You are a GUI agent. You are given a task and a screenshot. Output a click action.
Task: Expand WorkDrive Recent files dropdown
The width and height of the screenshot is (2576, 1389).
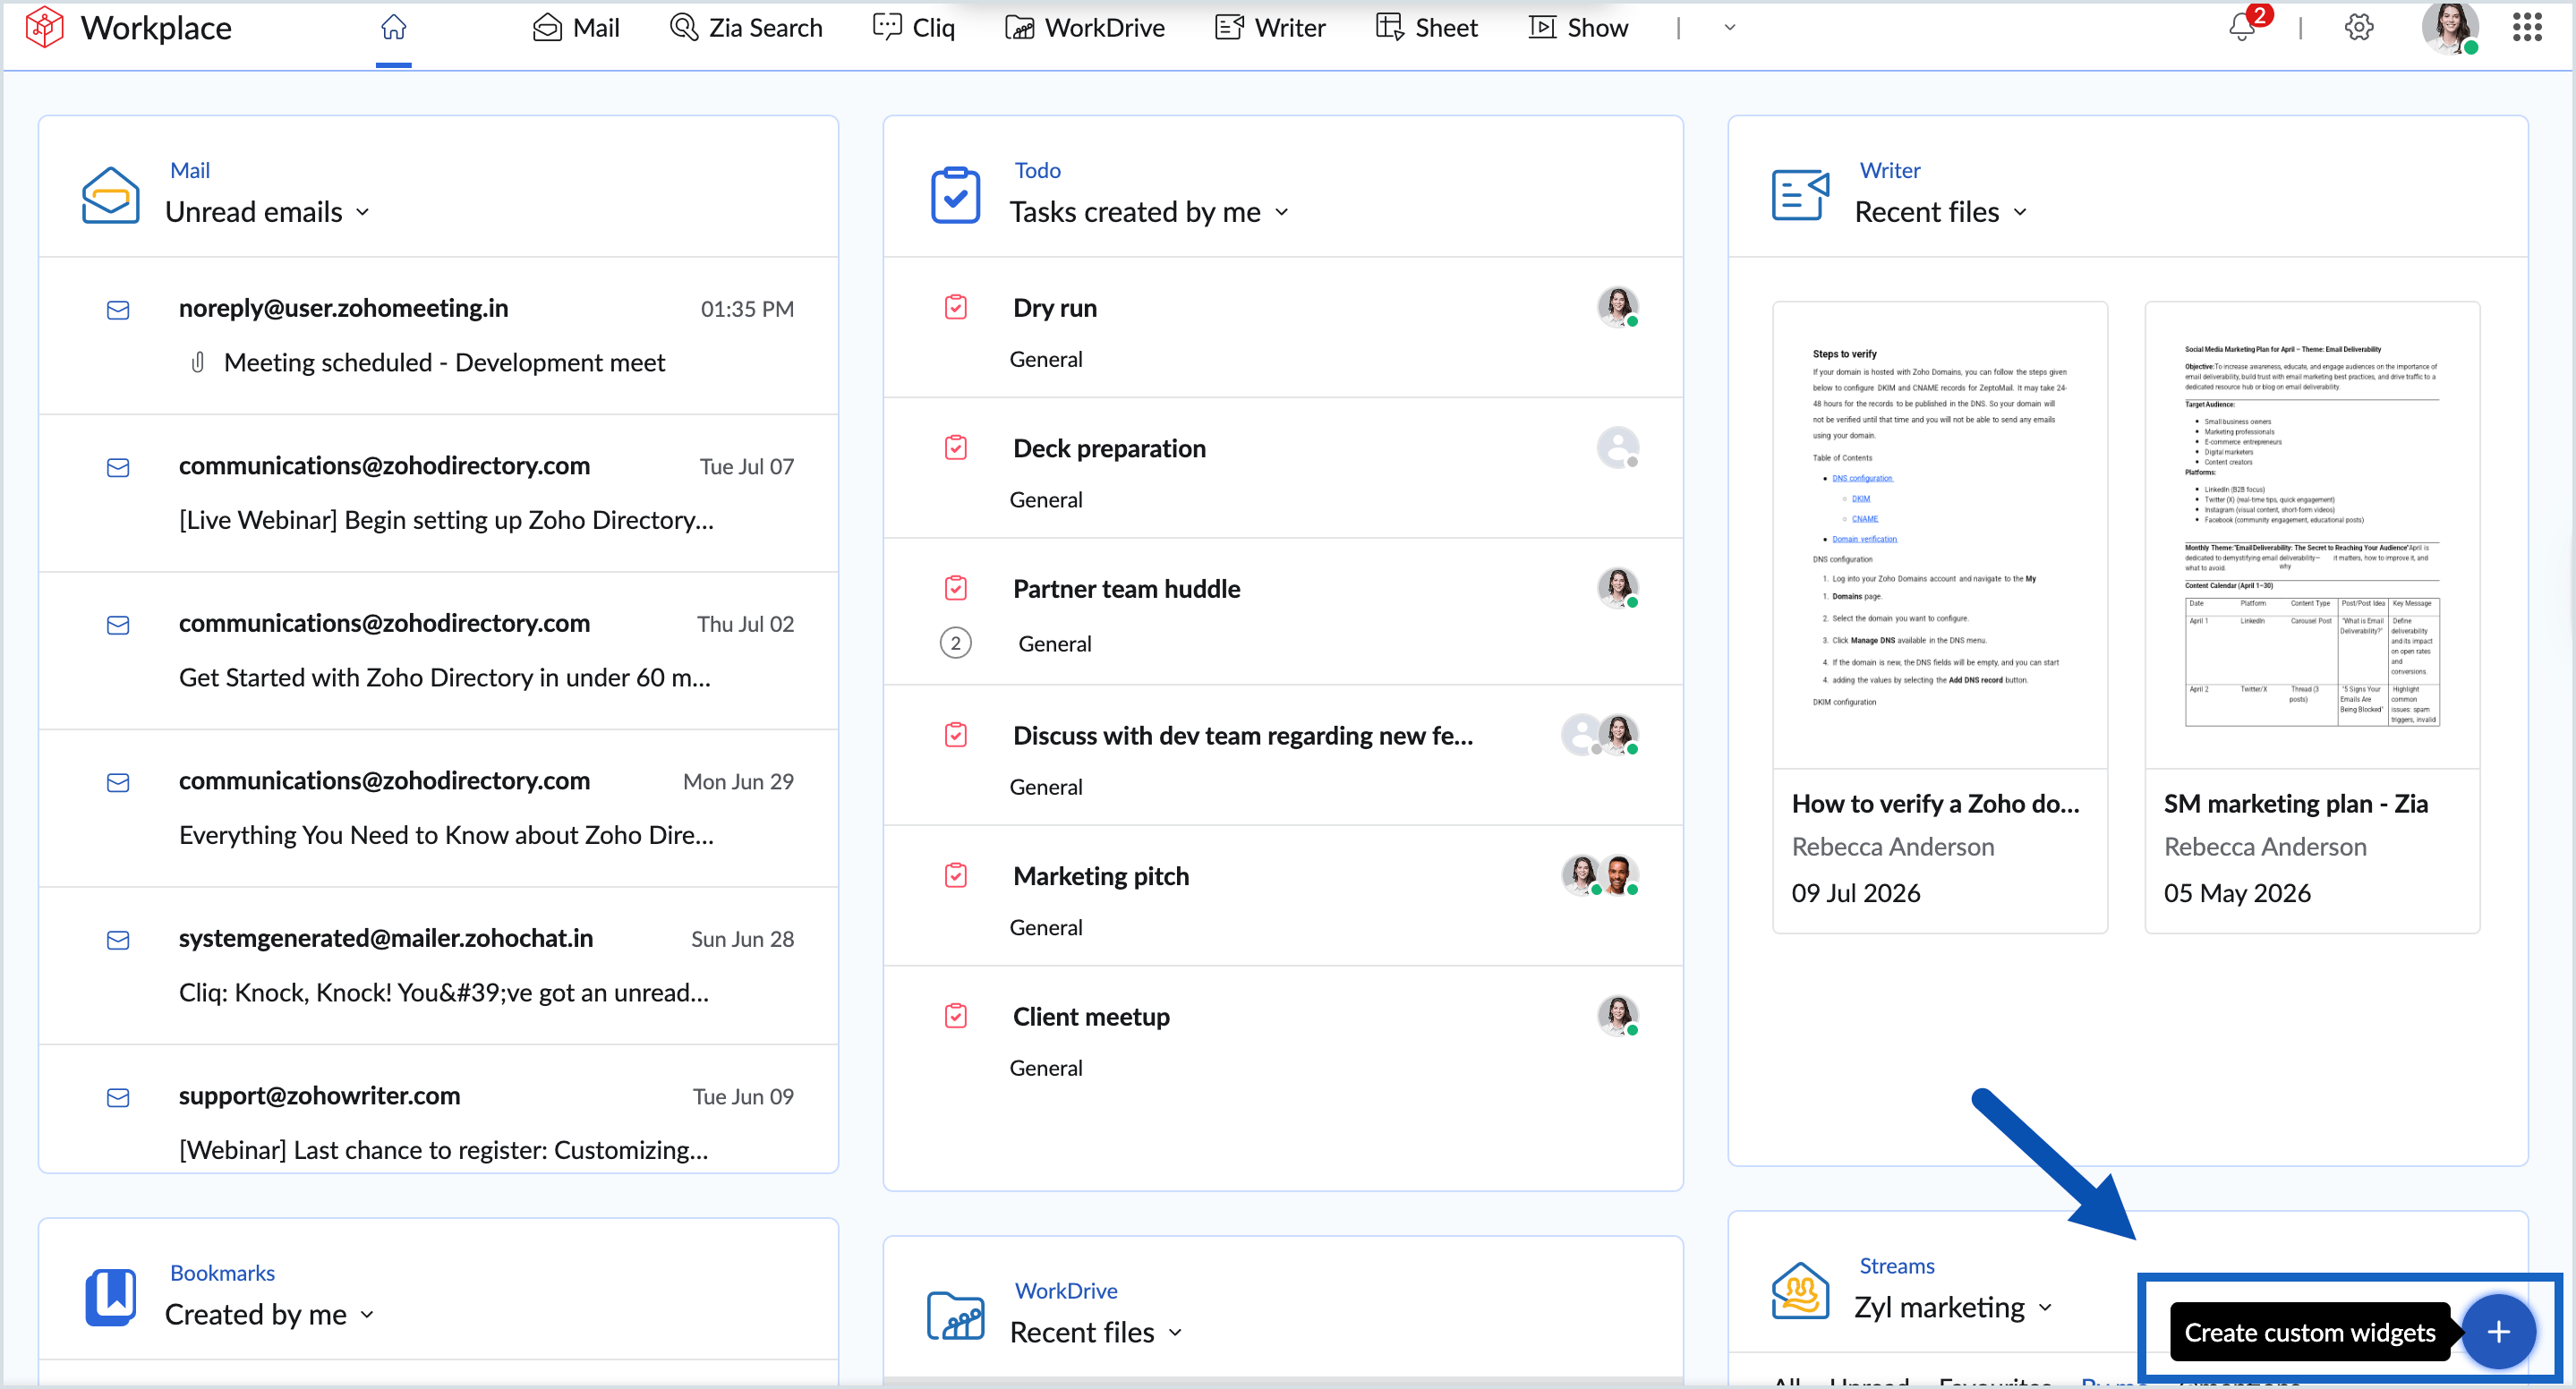[1175, 1332]
